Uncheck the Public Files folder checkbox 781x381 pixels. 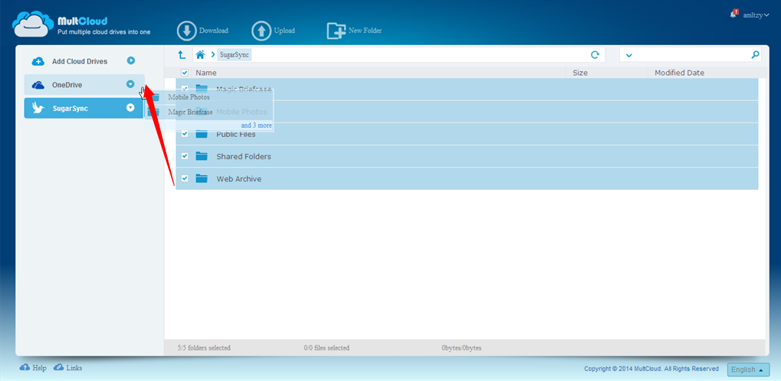(x=185, y=134)
